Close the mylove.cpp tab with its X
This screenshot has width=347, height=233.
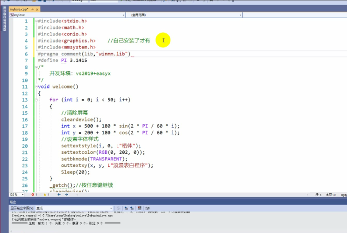point(37,9)
